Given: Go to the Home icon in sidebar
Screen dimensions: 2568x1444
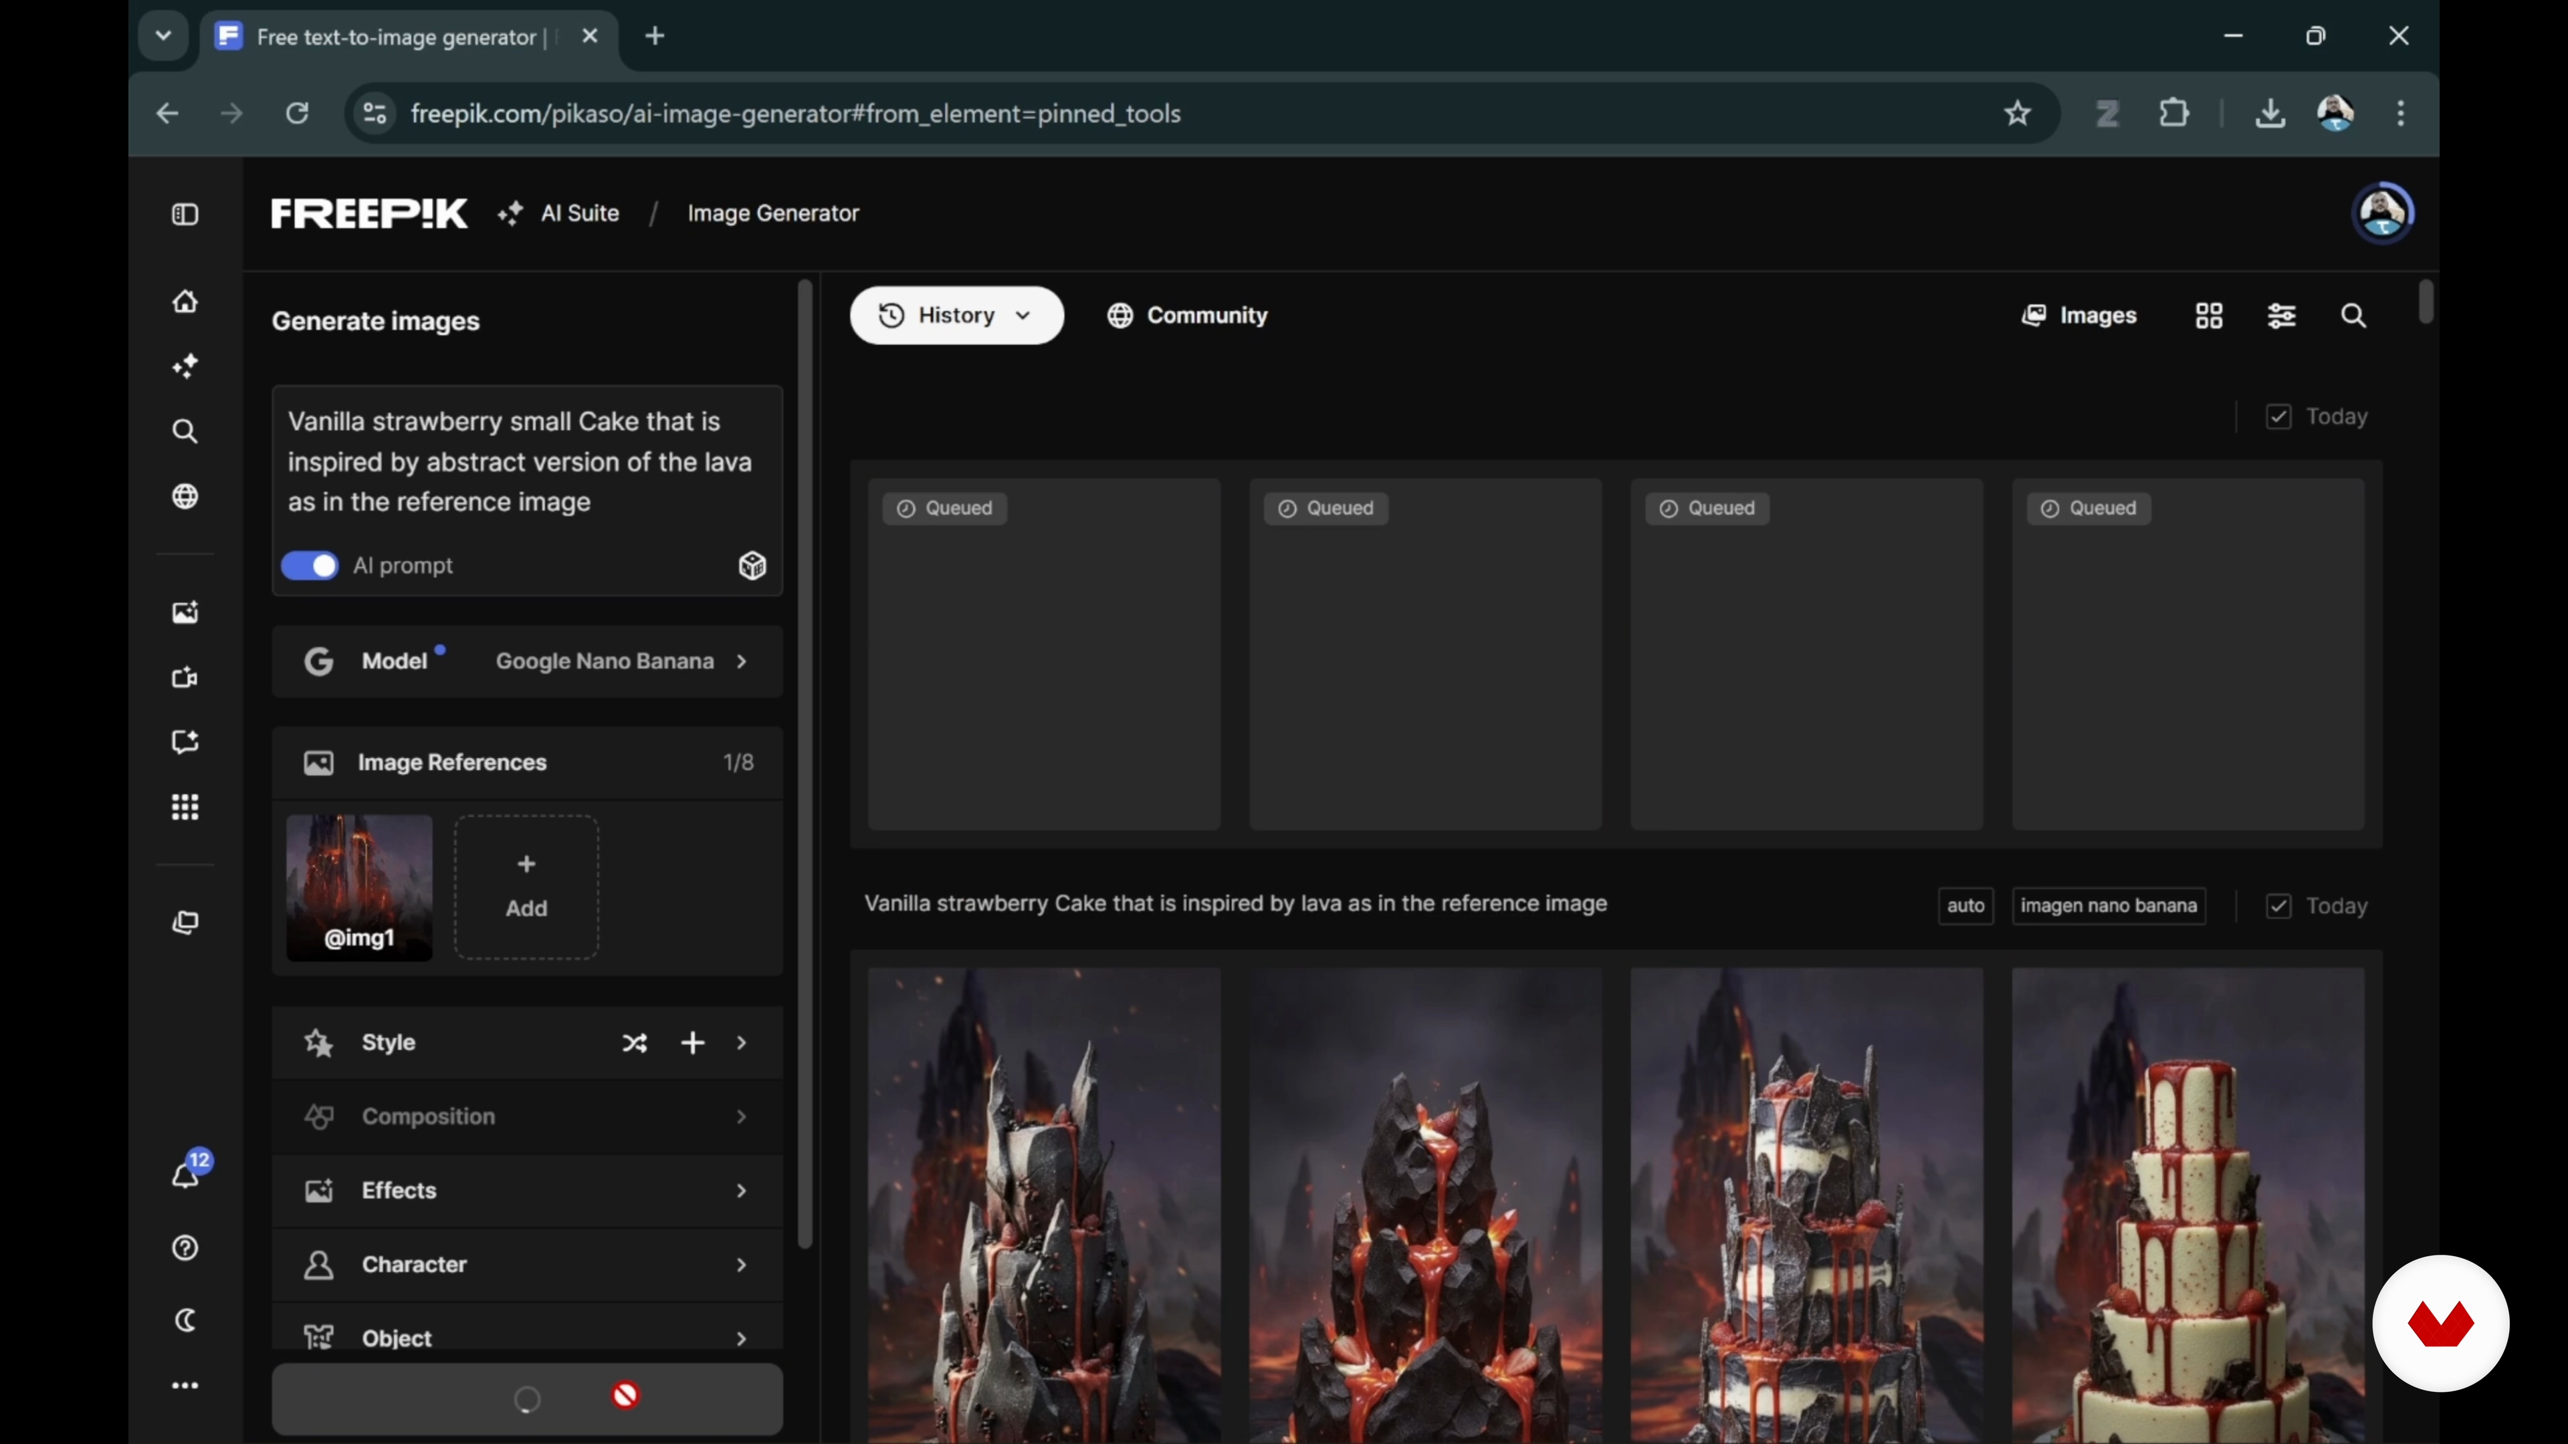Looking at the screenshot, I should (185, 301).
